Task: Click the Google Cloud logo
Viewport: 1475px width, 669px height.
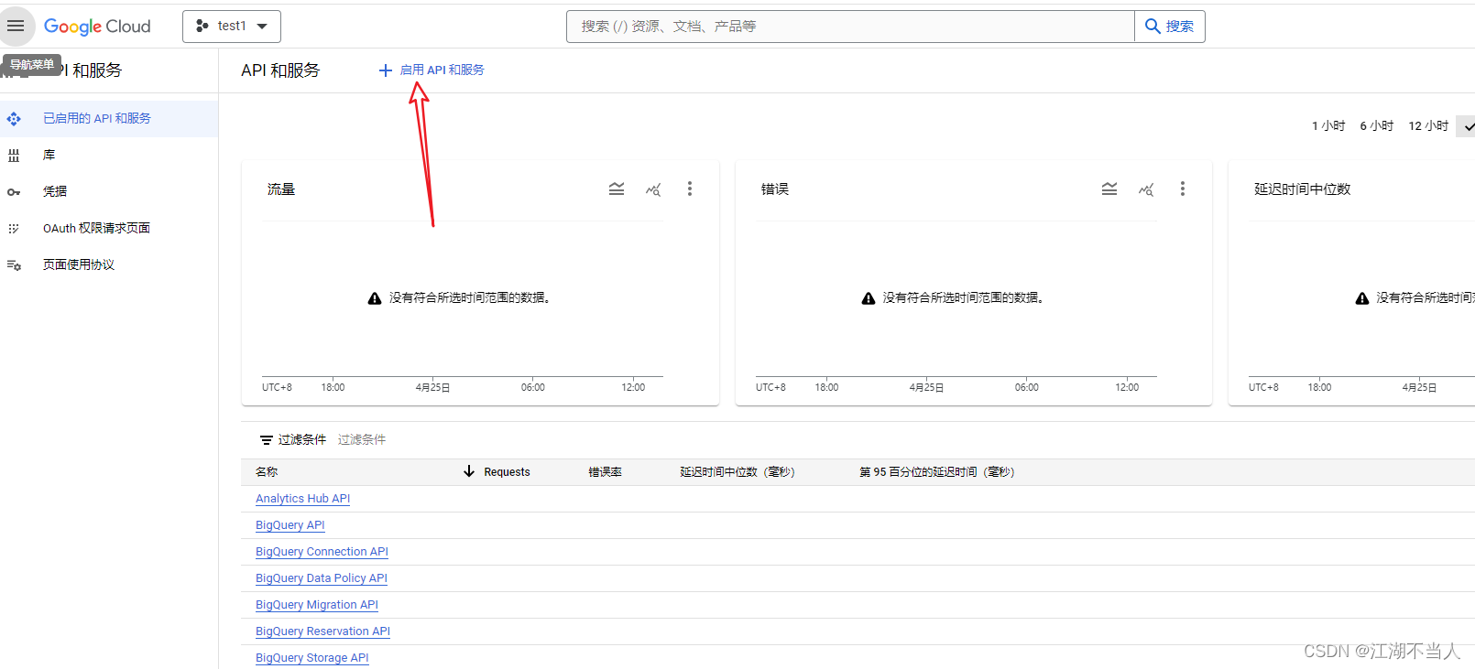Action: point(97,27)
